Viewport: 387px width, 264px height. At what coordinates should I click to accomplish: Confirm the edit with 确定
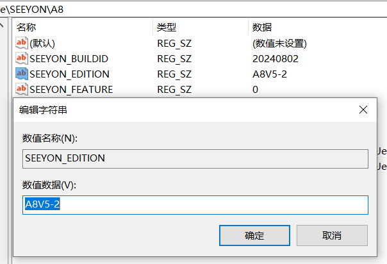click(254, 235)
